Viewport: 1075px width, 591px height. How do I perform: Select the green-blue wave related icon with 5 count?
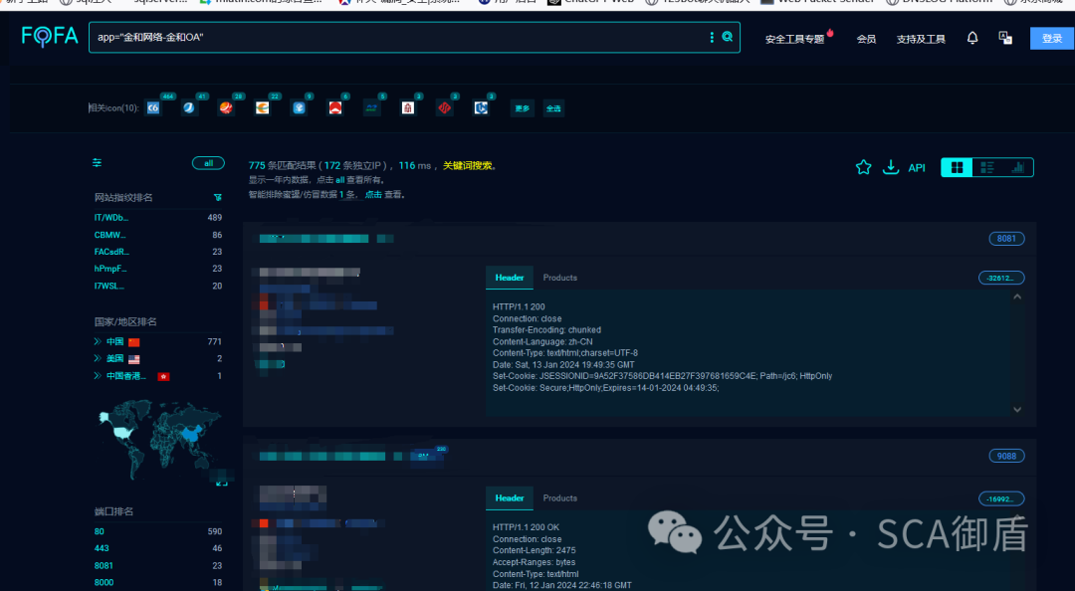tap(371, 107)
